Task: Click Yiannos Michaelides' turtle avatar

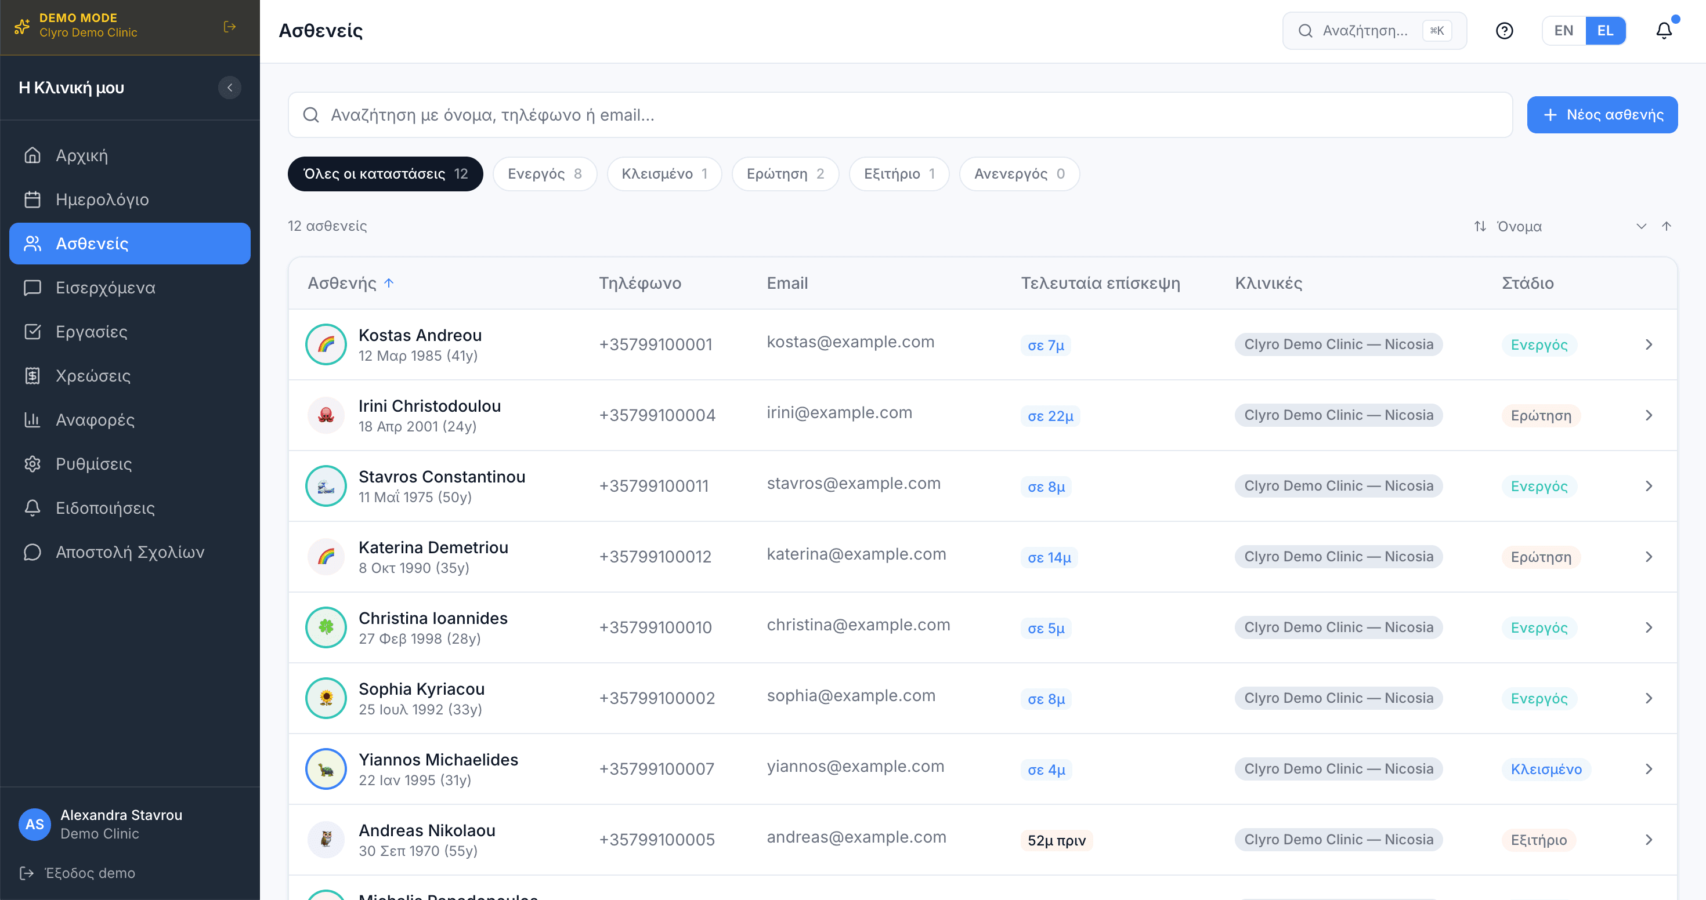Action: pyautogui.click(x=326, y=769)
